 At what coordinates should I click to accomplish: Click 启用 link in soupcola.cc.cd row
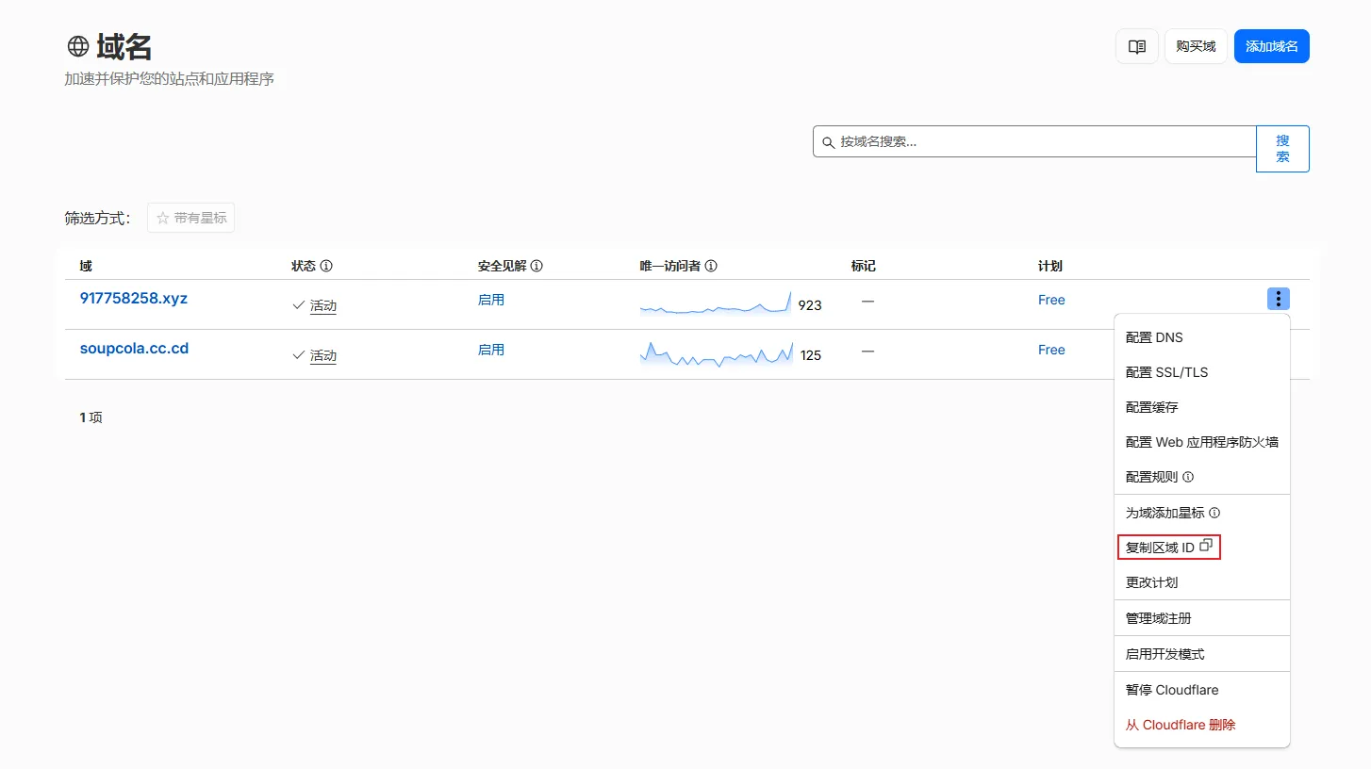click(x=491, y=350)
